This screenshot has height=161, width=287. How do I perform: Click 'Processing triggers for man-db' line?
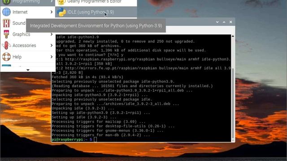coord(100,135)
